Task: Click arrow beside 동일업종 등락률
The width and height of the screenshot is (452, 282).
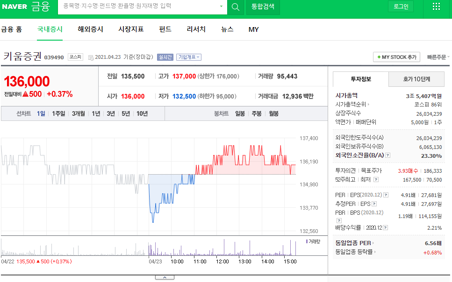Action: (375, 252)
